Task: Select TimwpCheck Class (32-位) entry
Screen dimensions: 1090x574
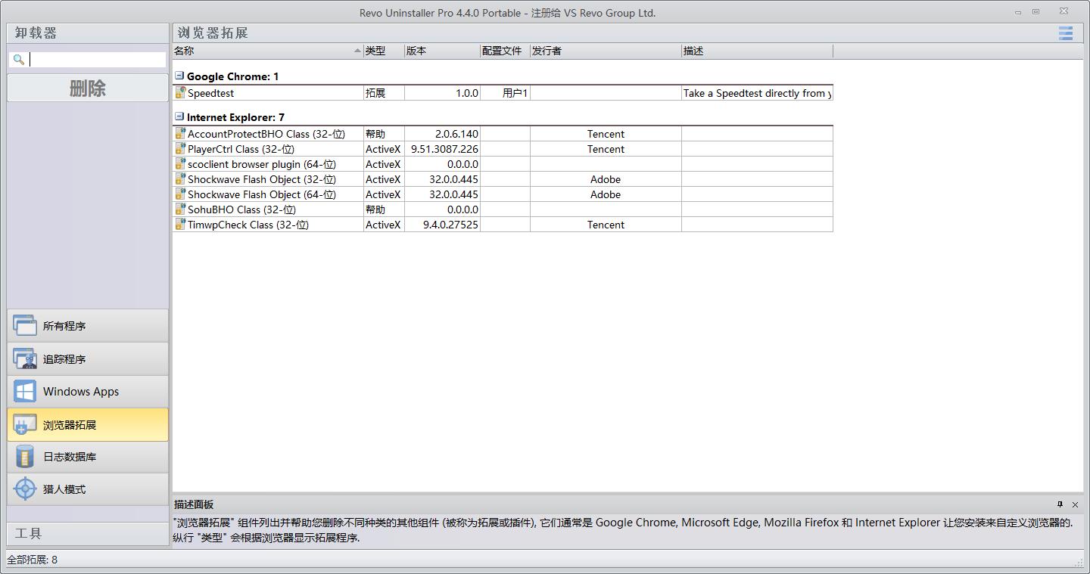Action: [x=248, y=225]
